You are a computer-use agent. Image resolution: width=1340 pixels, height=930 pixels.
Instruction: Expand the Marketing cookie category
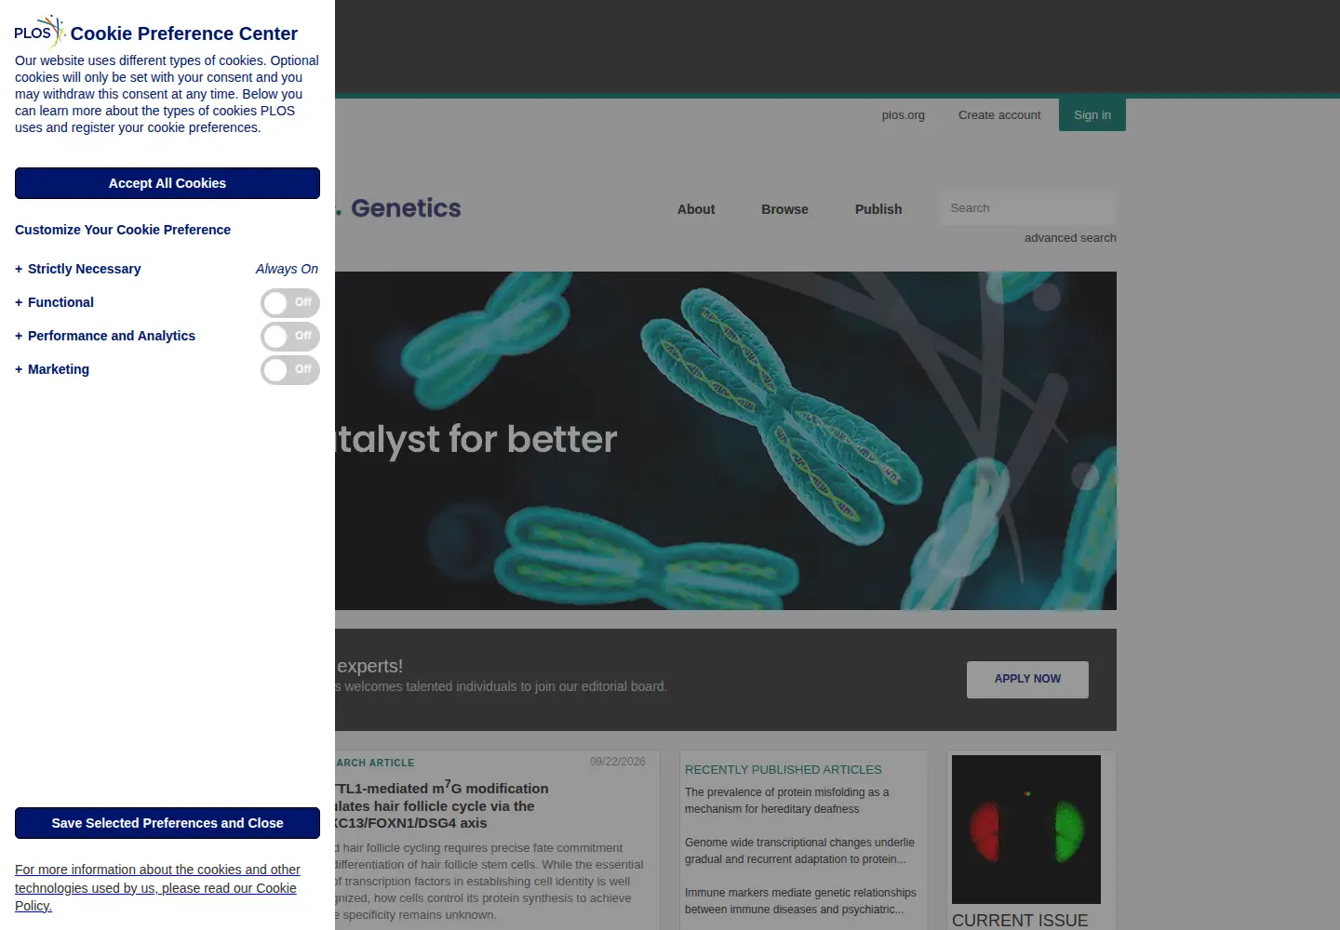[x=52, y=369]
